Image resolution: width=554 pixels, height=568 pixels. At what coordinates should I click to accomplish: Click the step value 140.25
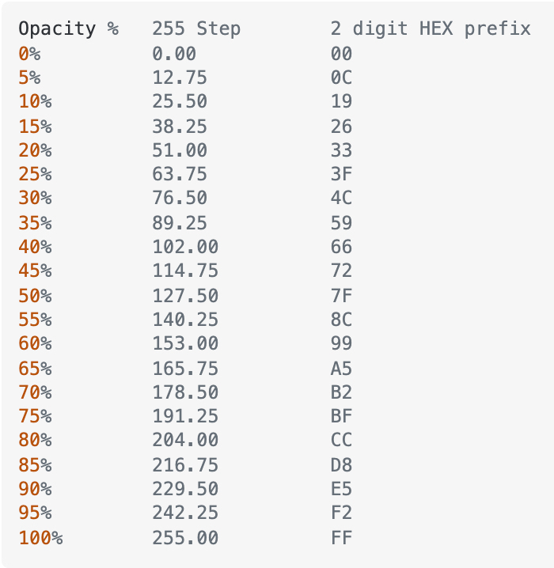pos(185,320)
